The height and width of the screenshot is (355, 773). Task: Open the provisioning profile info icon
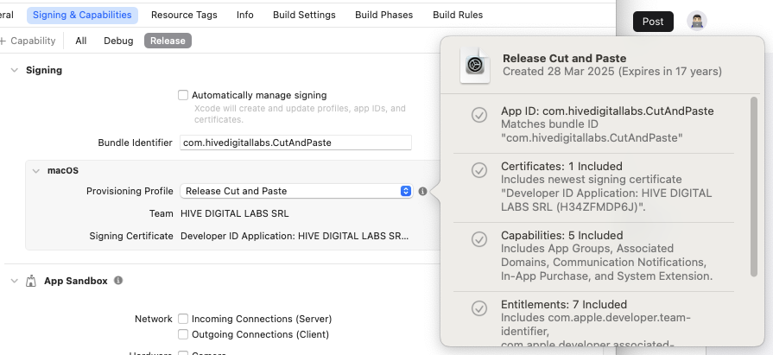(422, 191)
